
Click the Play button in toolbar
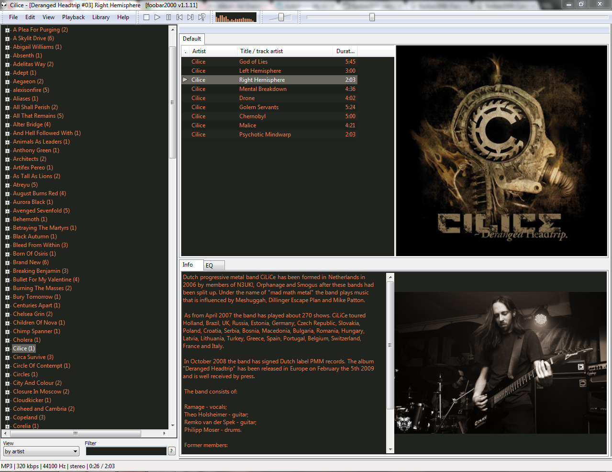pyautogui.click(x=157, y=17)
